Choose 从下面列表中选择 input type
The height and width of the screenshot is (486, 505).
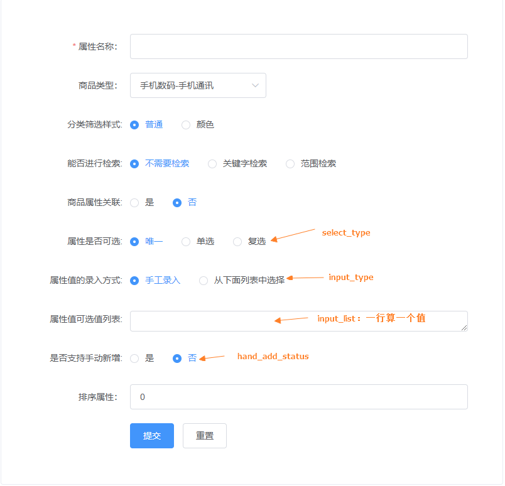coord(203,280)
